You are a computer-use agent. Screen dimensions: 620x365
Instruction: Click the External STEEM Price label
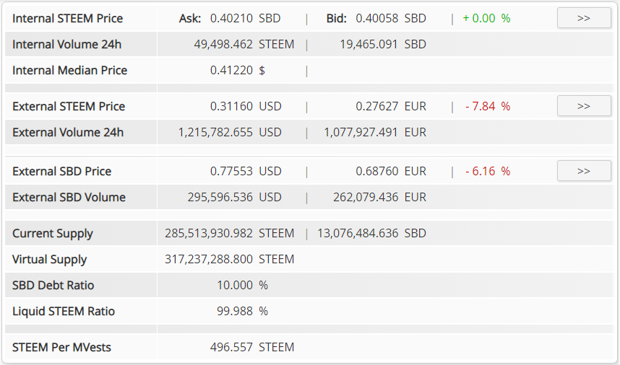click(x=69, y=106)
